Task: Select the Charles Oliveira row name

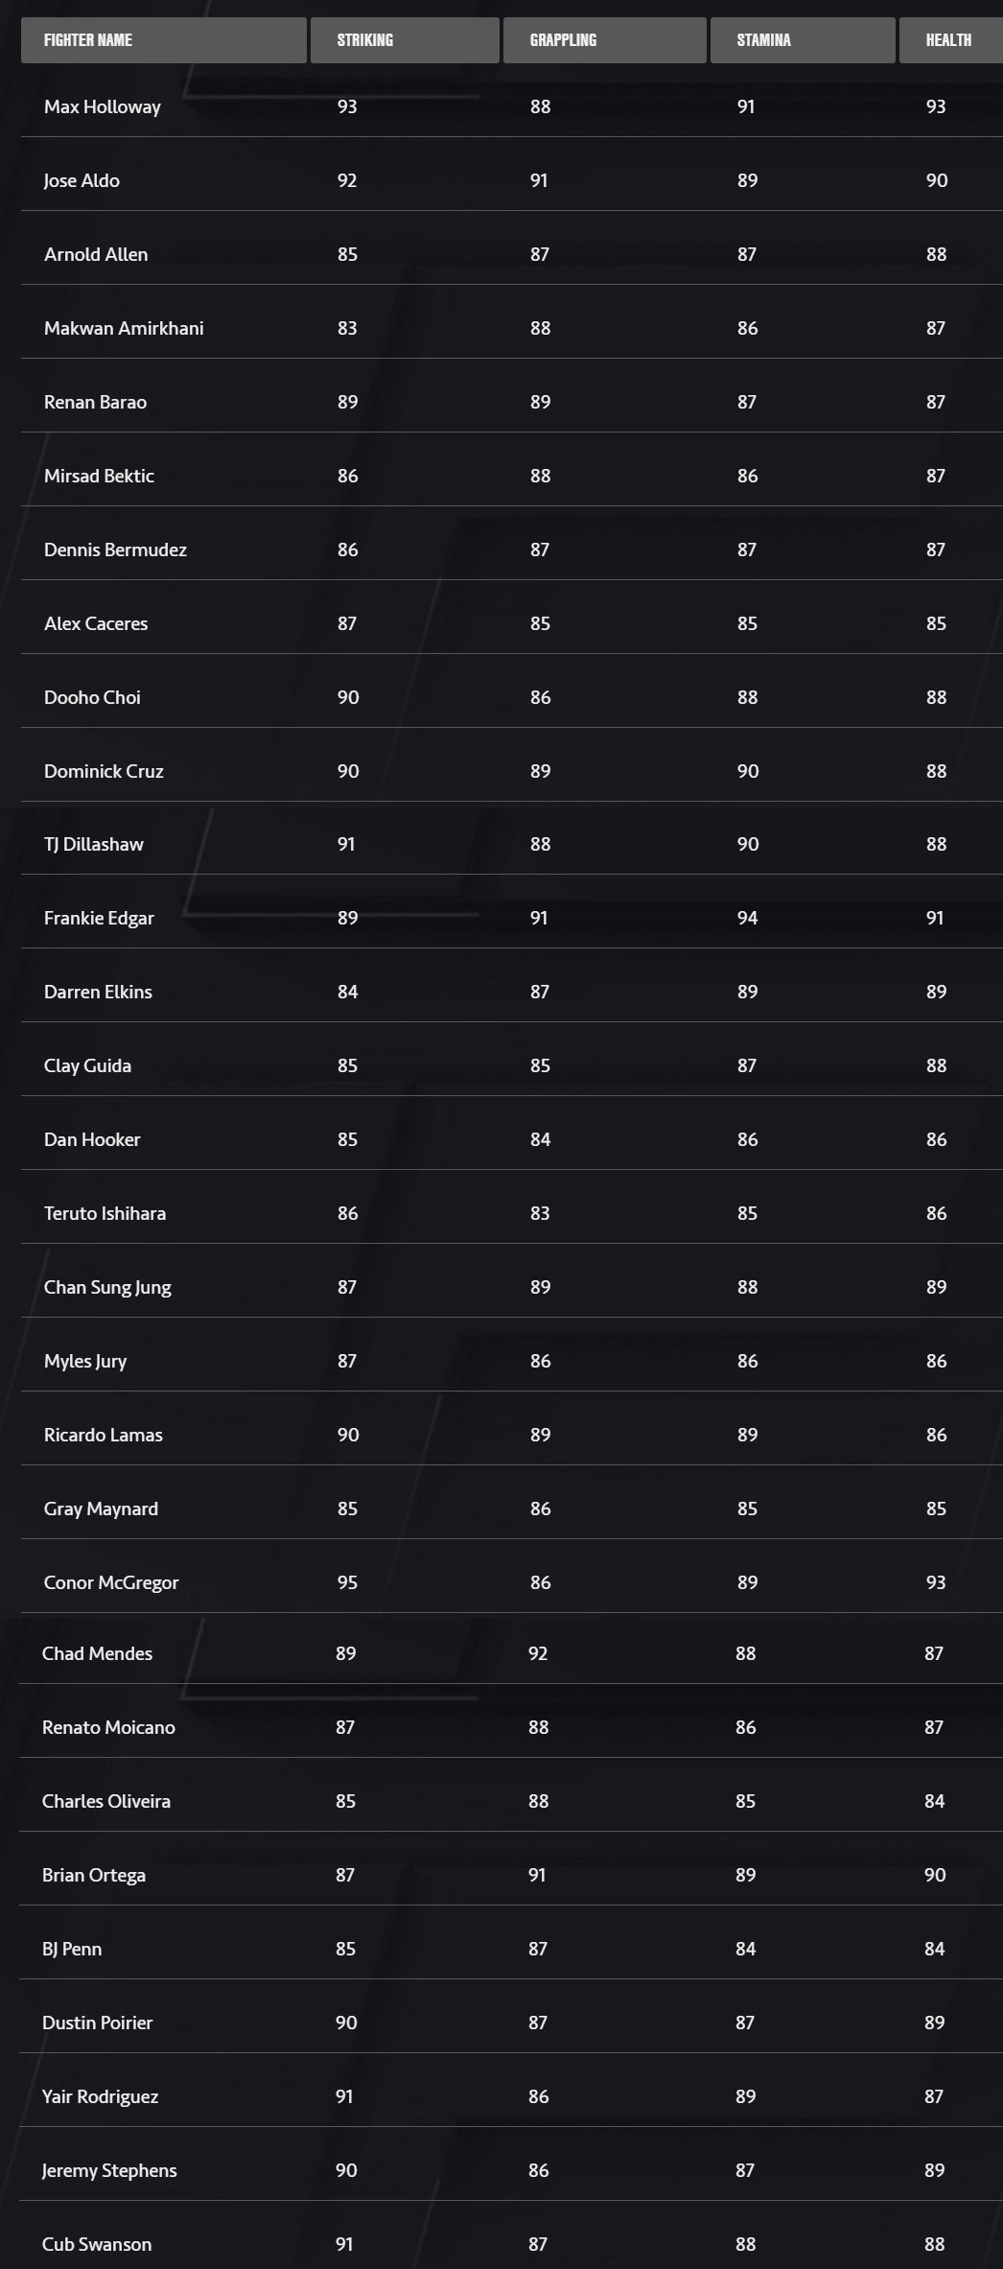Action: coord(106,1801)
